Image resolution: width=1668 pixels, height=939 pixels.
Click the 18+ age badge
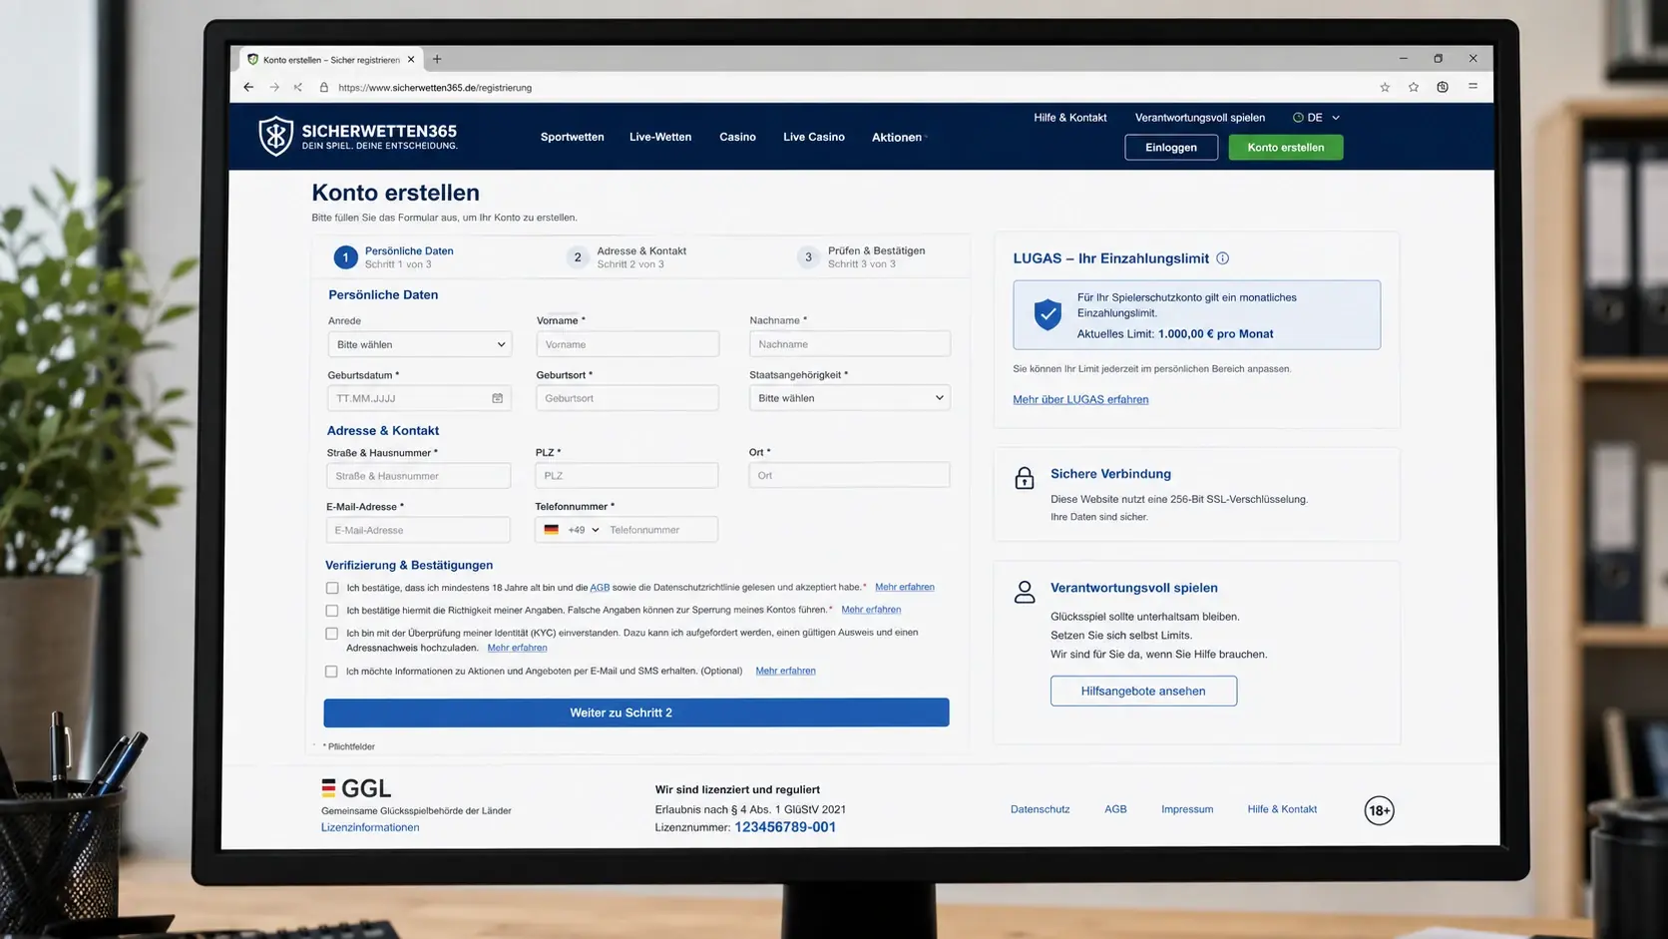1379,810
